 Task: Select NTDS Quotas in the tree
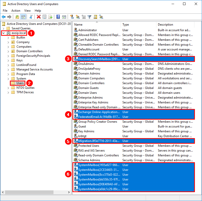pos(25,88)
